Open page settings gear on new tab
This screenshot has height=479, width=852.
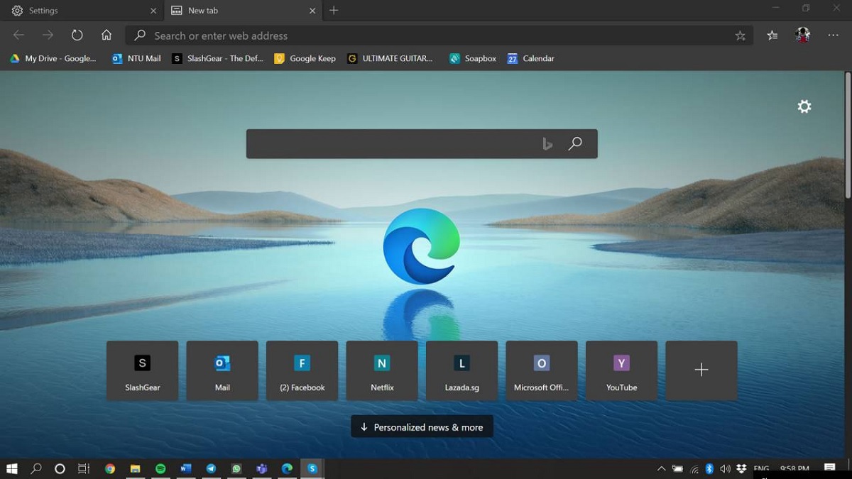point(804,106)
